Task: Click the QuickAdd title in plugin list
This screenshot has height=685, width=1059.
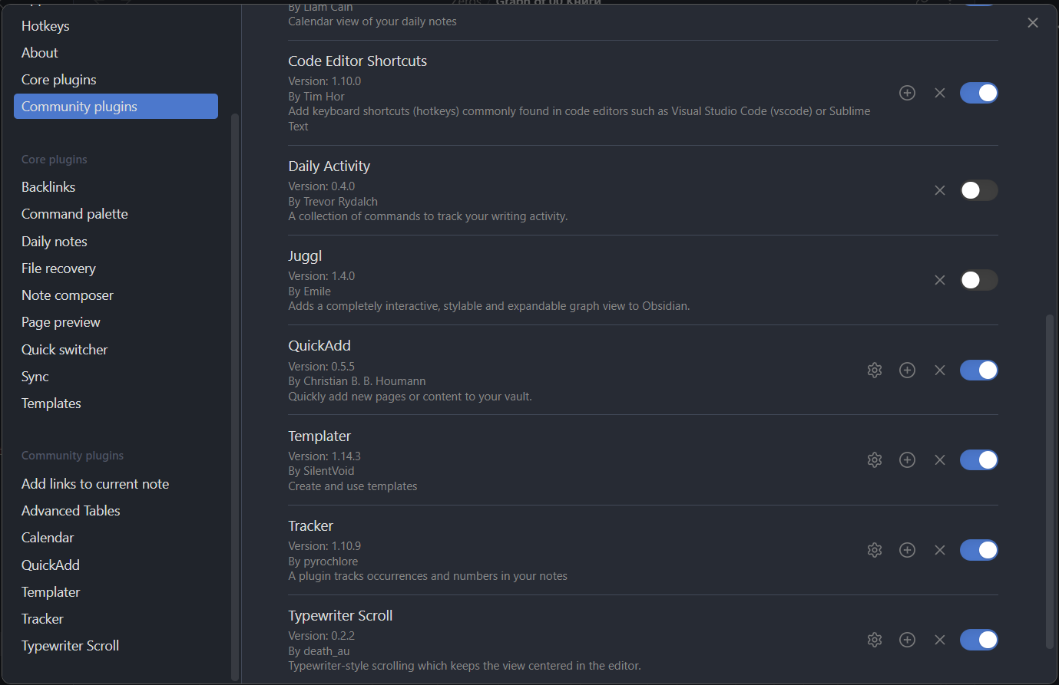Action: 319,346
